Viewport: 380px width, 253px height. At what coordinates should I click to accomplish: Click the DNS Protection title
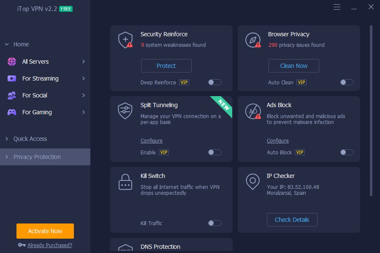pos(160,247)
